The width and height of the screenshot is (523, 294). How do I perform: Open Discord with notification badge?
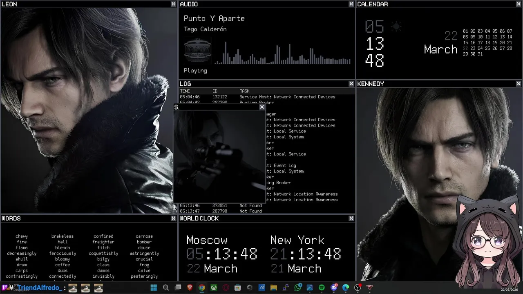click(334, 287)
